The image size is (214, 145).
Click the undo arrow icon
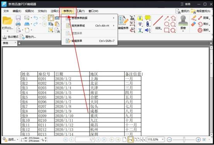tap(36, 18)
